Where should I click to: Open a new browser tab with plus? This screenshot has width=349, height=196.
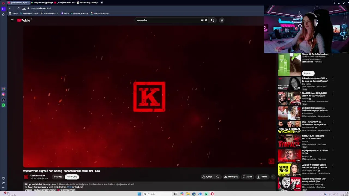[x=102, y=2]
